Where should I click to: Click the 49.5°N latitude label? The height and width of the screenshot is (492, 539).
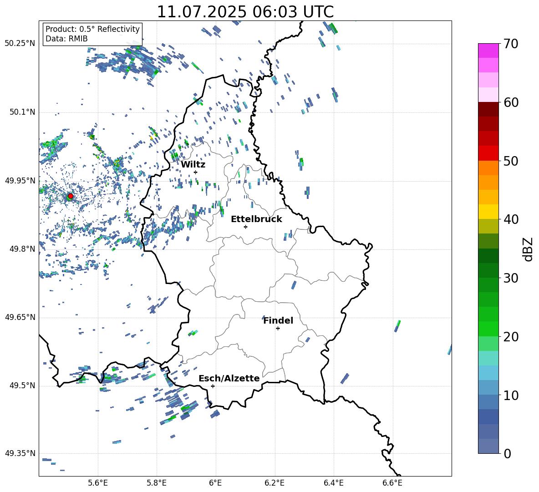(22, 385)
